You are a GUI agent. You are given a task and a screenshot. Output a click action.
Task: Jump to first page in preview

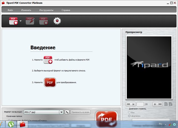[128, 104]
